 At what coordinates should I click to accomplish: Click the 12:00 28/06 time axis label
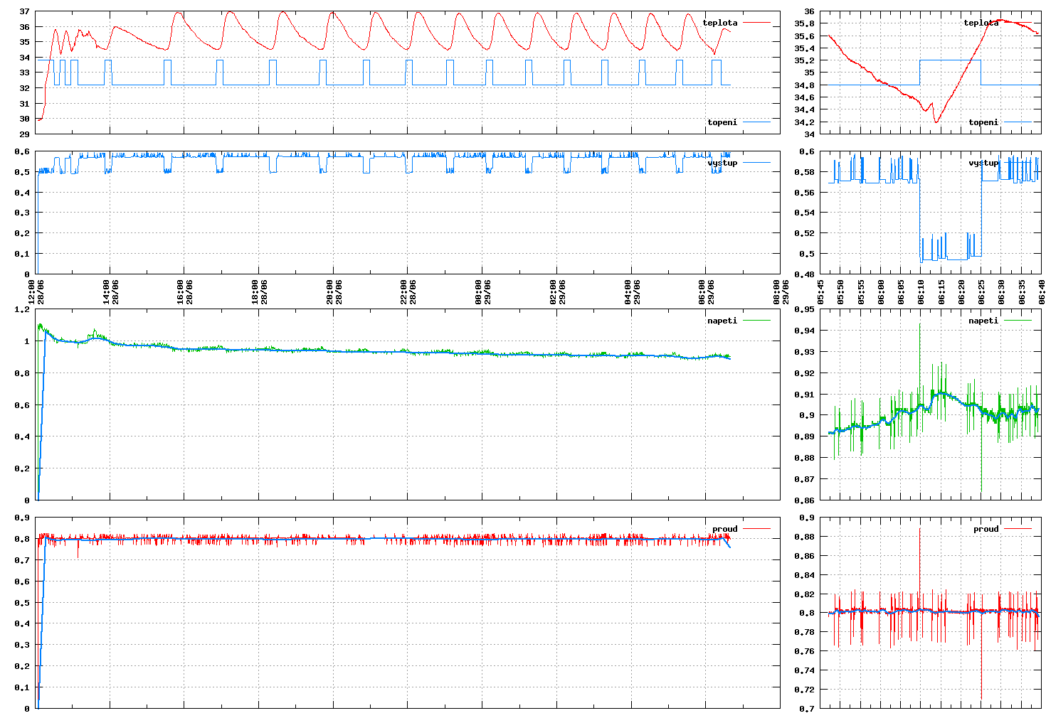(36, 291)
